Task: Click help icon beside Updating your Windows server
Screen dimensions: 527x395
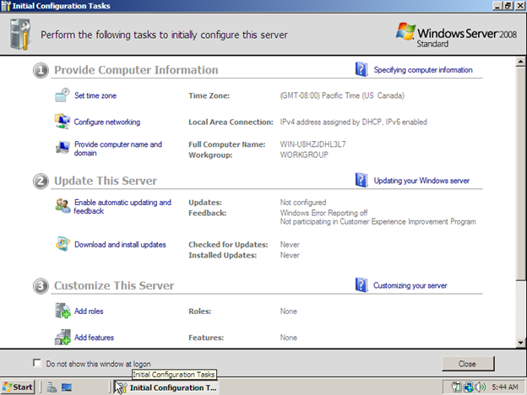Action: 361,180
